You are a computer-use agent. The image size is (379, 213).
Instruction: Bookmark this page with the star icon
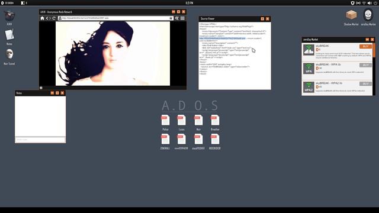pyautogui.click(x=171, y=18)
